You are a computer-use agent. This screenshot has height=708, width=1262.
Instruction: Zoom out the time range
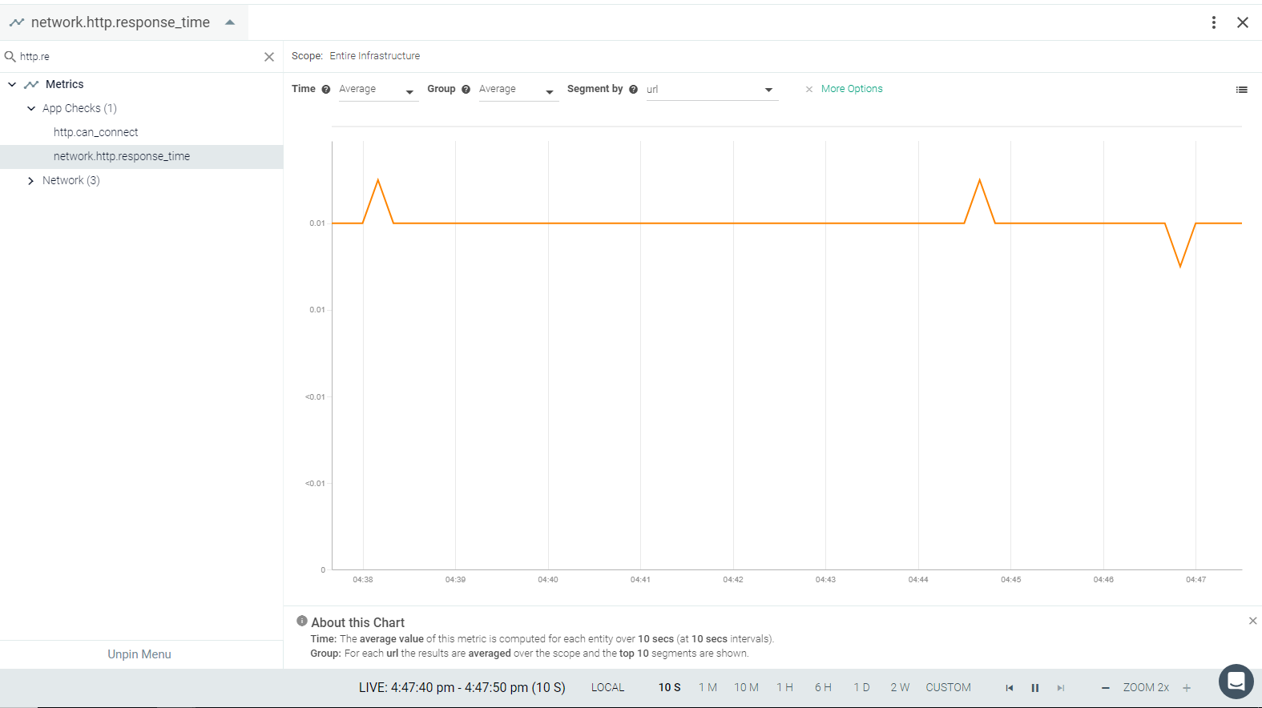[x=1106, y=688]
